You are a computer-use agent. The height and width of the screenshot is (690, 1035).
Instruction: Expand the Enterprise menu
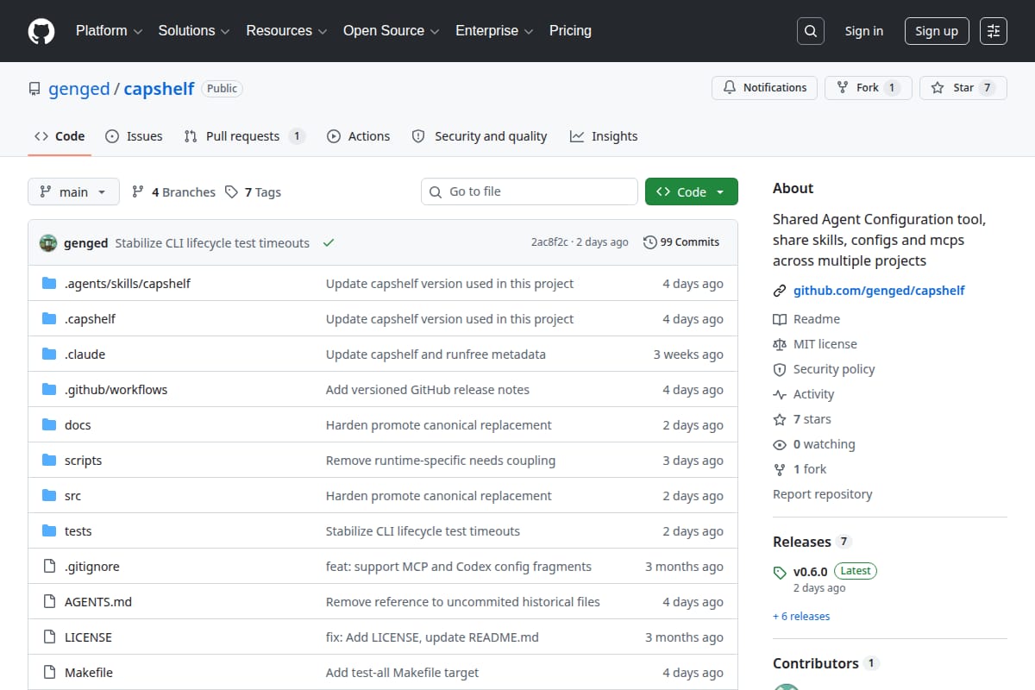tap(494, 31)
